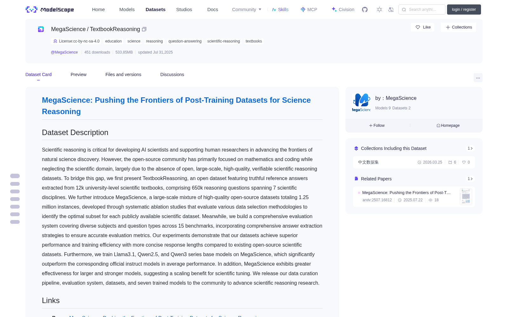Click the Datasets 2 count text
Viewport: 508px width, 317px height.
click(x=401, y=108)
